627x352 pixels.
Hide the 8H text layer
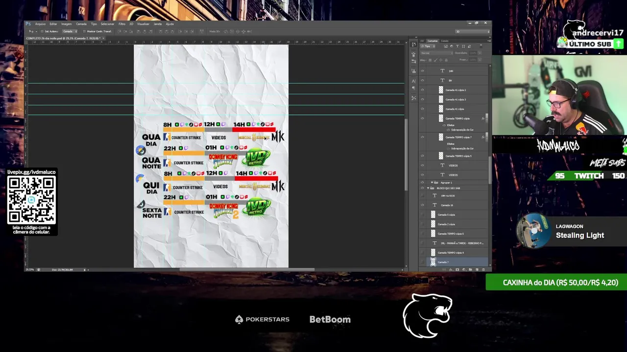[x=422, y=80]
